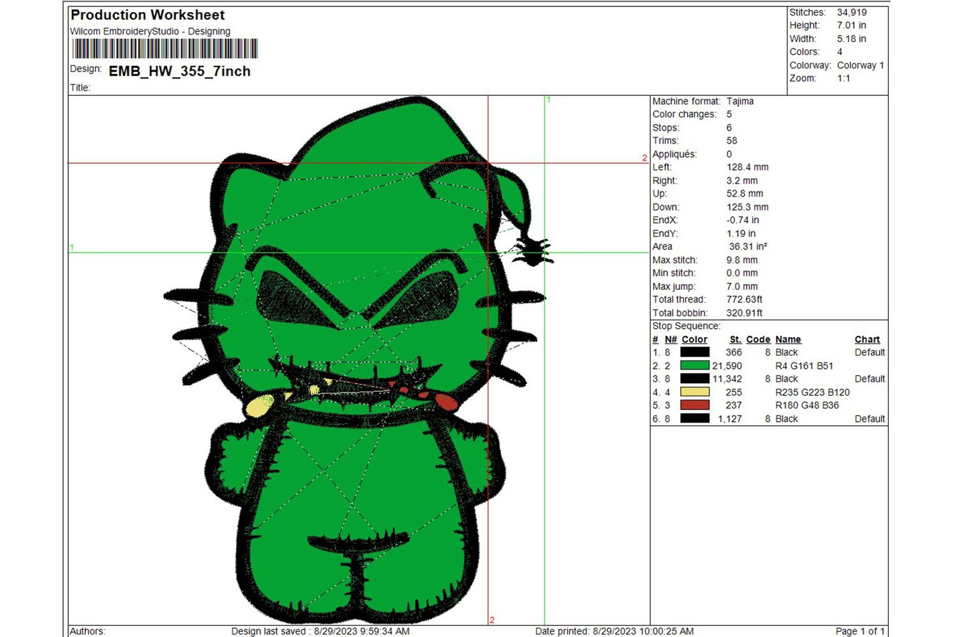The image size is (957, 637).
Task: Click the black swatch in stop sequence row 3
Action: point(695,379)
